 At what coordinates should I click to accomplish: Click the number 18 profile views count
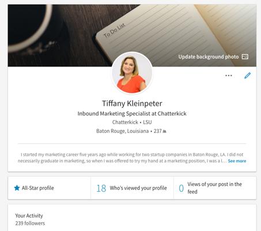tap(101, 188)
